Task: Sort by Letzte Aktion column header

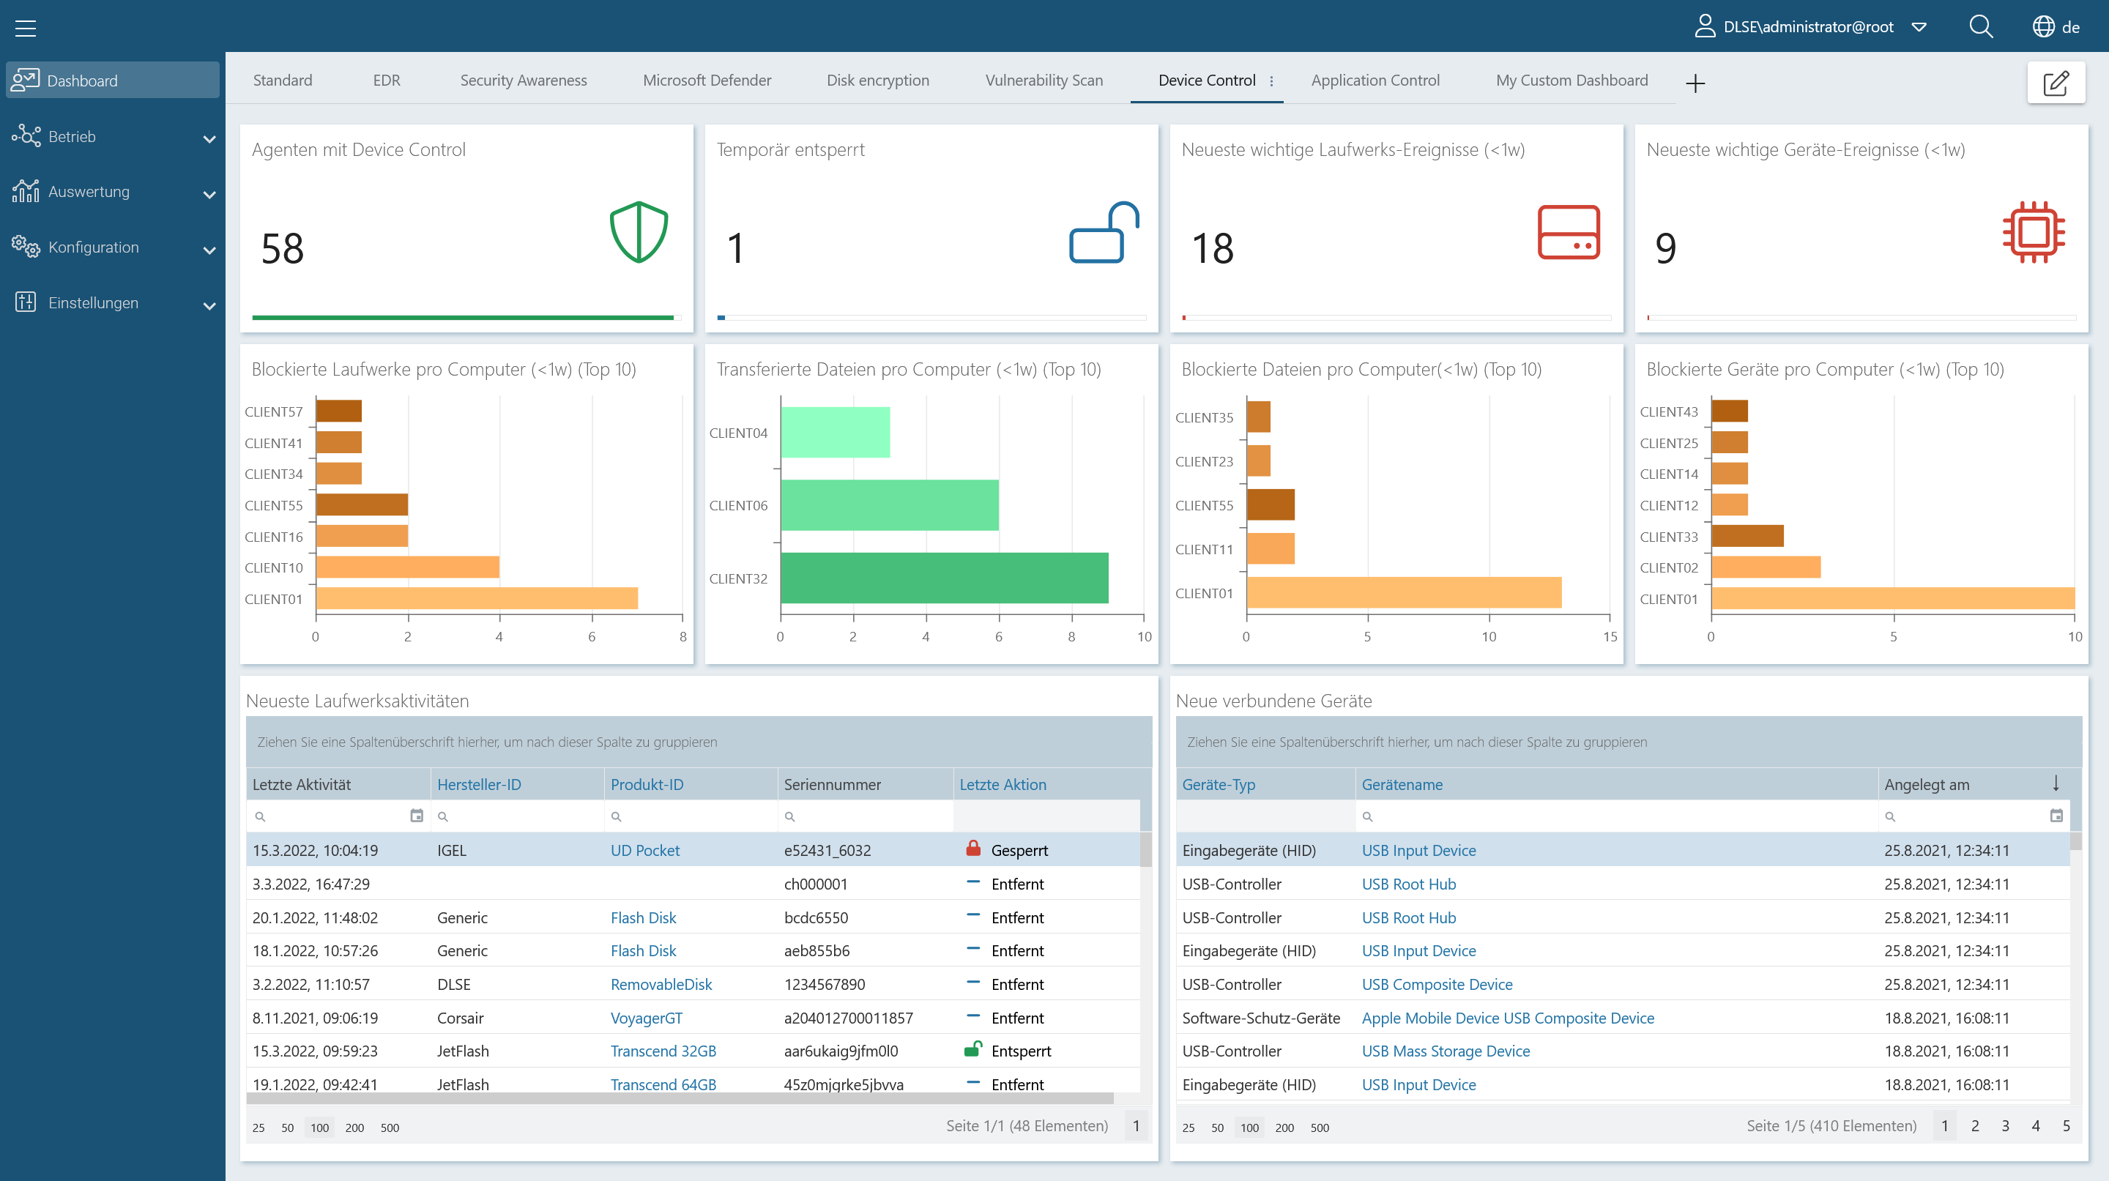Action: (1003, 784)
